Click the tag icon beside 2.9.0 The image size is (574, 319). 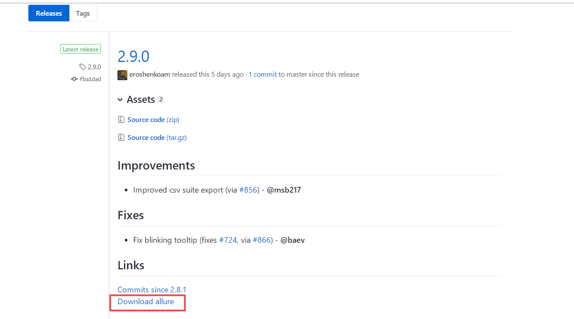(82, 67)
